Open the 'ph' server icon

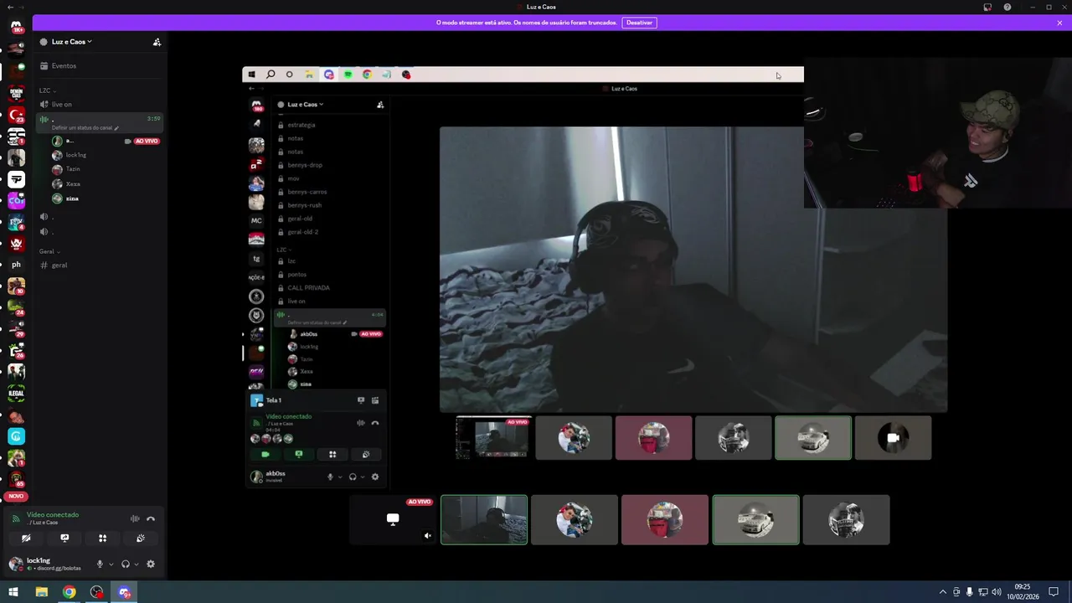pyautogui.click(x=16, y=265)
